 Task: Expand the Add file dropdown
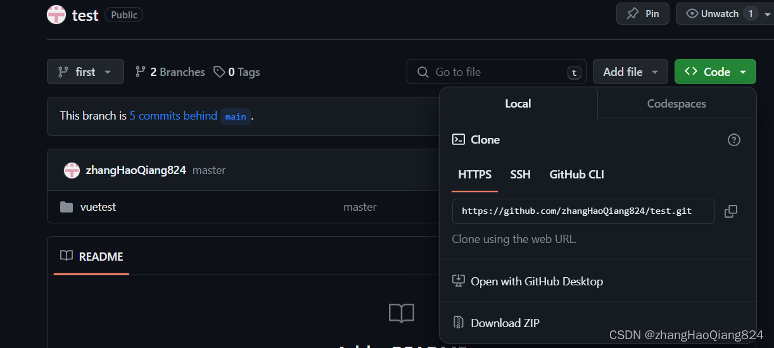[x=630, y=72]
